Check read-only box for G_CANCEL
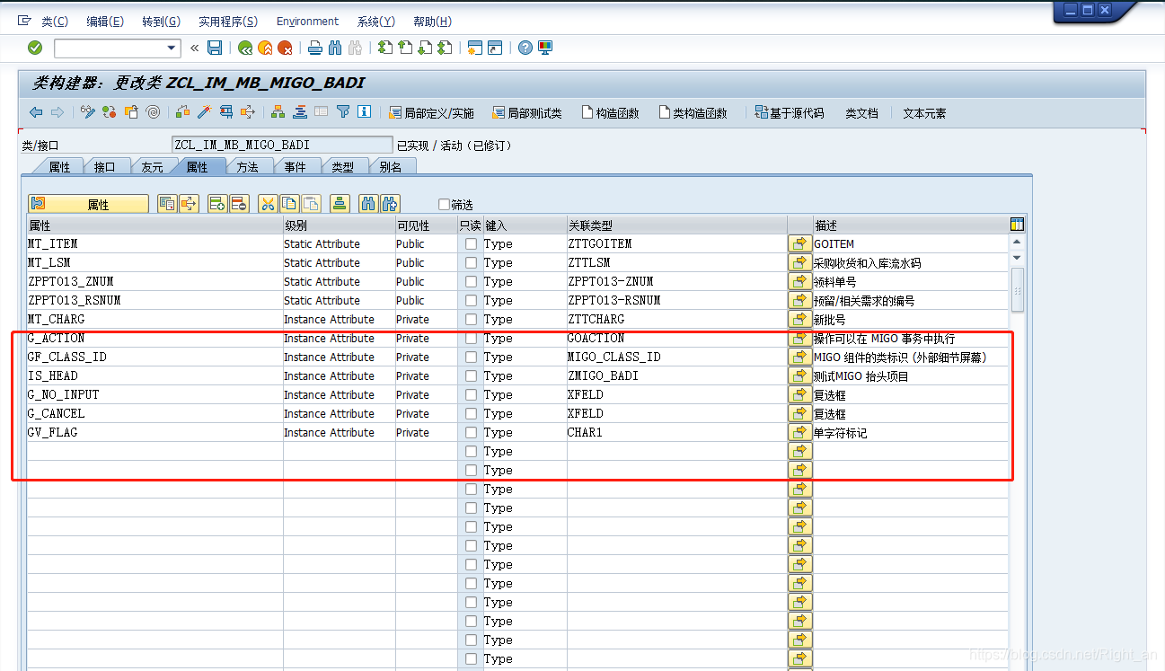This screenshot has height=671, width=1165. coord(471,413)
